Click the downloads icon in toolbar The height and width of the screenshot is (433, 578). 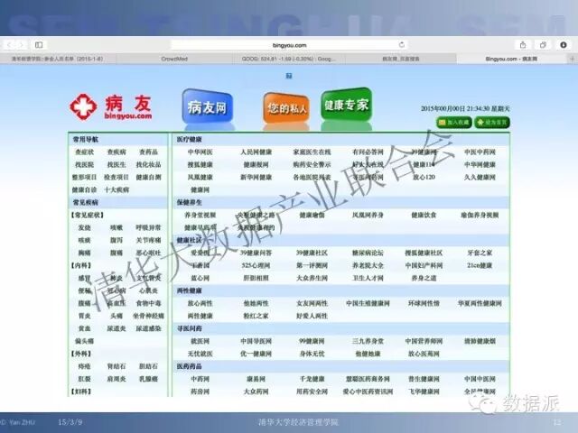(564, 45)
